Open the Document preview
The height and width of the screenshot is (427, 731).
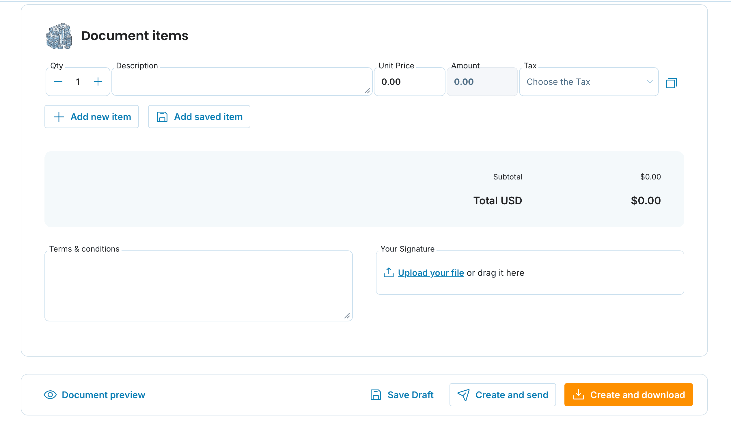coord(95,395)
